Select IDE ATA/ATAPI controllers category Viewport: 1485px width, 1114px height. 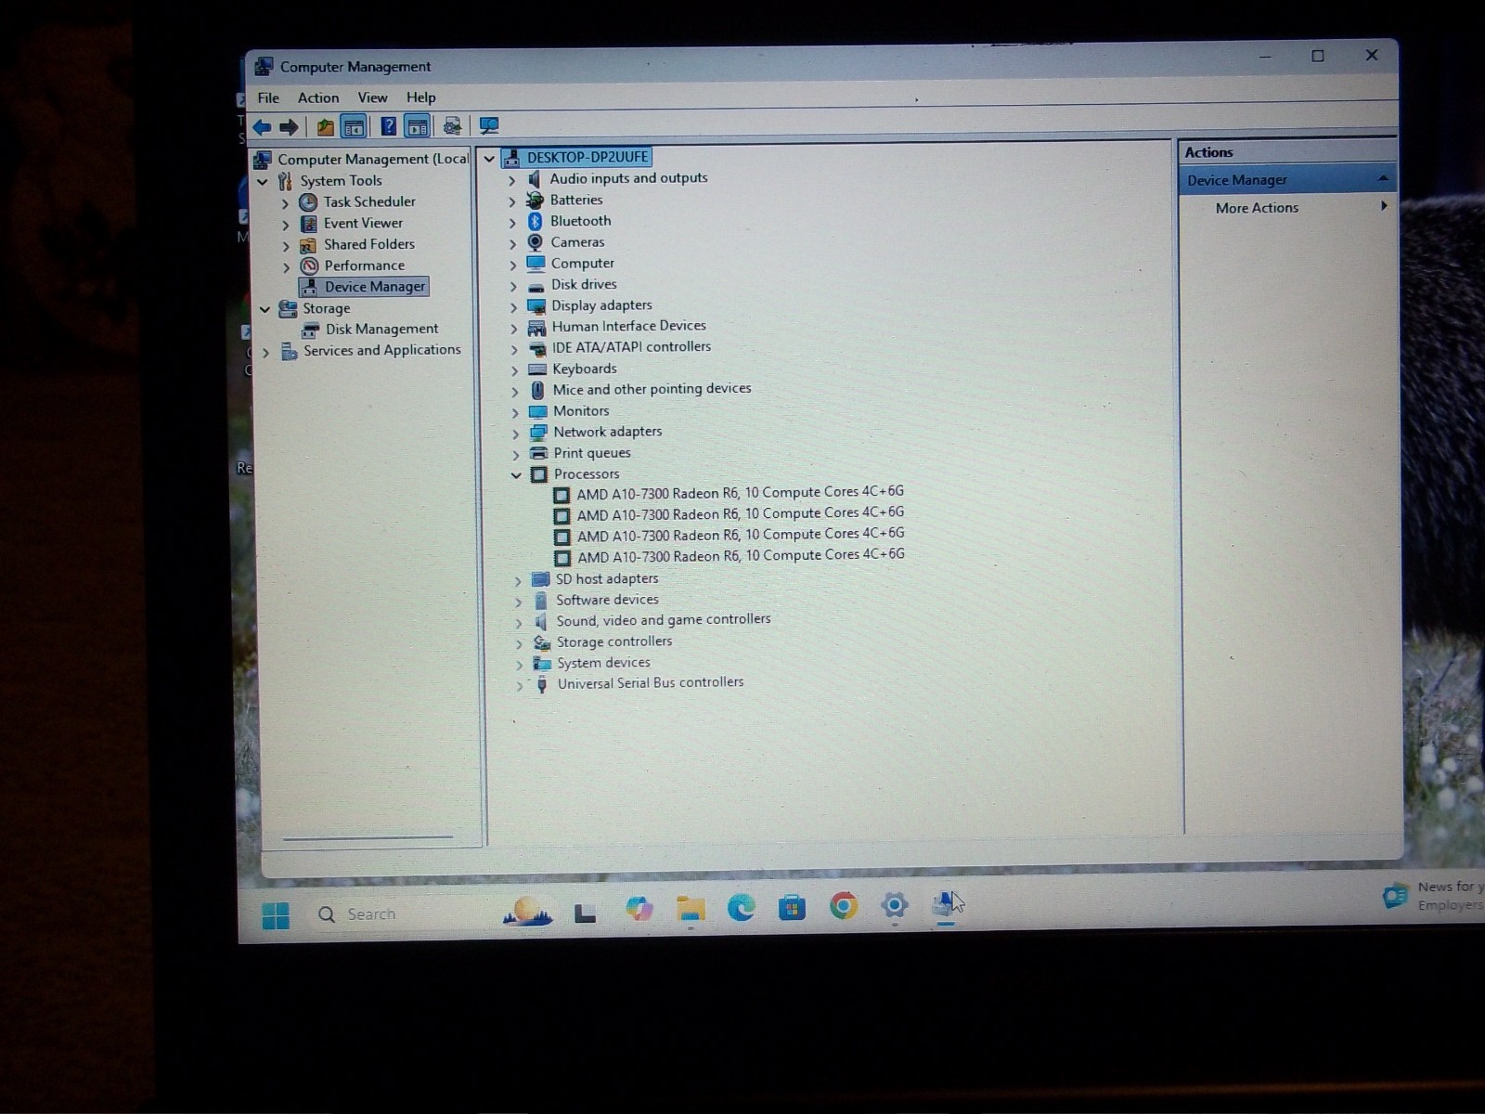point(631,347)
